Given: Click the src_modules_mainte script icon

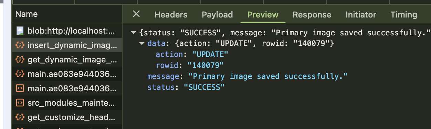Looking at the screenshot, I should coord(20,103).
